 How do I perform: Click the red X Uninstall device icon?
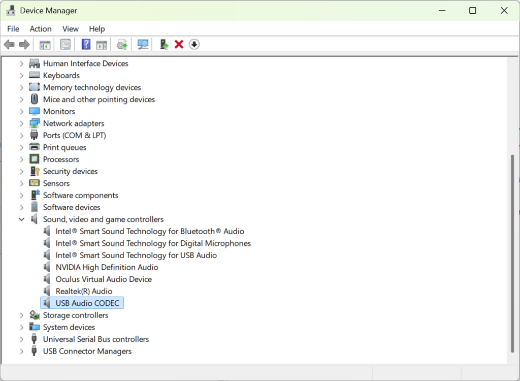[x=179, y=45]
